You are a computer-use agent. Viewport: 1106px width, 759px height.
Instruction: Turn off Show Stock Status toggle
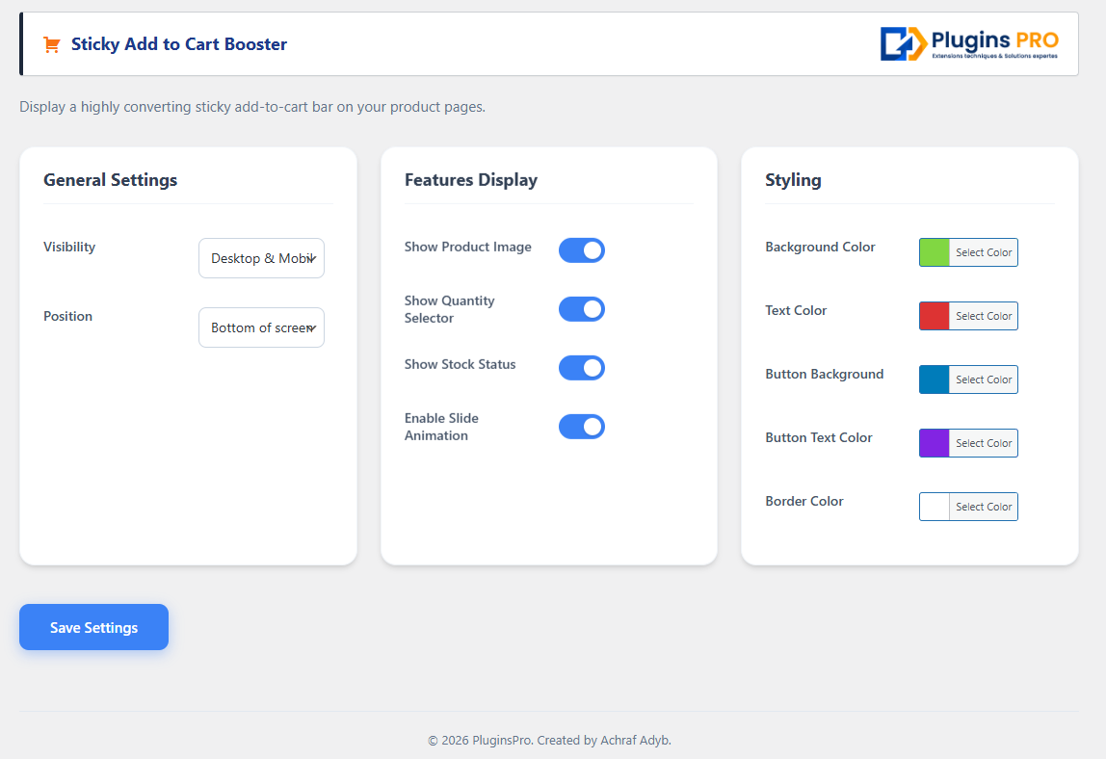tap(582, 368)
